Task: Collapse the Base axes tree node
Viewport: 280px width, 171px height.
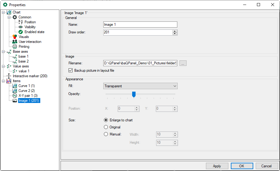Action: click(x=3, y=51)
